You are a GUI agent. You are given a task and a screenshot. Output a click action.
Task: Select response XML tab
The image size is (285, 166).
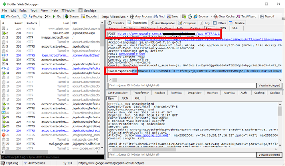137,98
